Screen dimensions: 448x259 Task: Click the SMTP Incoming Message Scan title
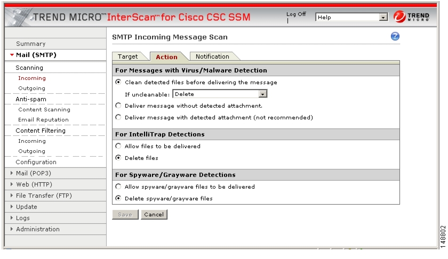coord(170,37)
